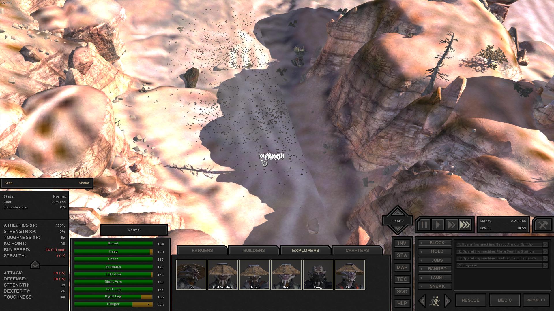Switch to the BUILDERS squad tab

click(254, 251)
